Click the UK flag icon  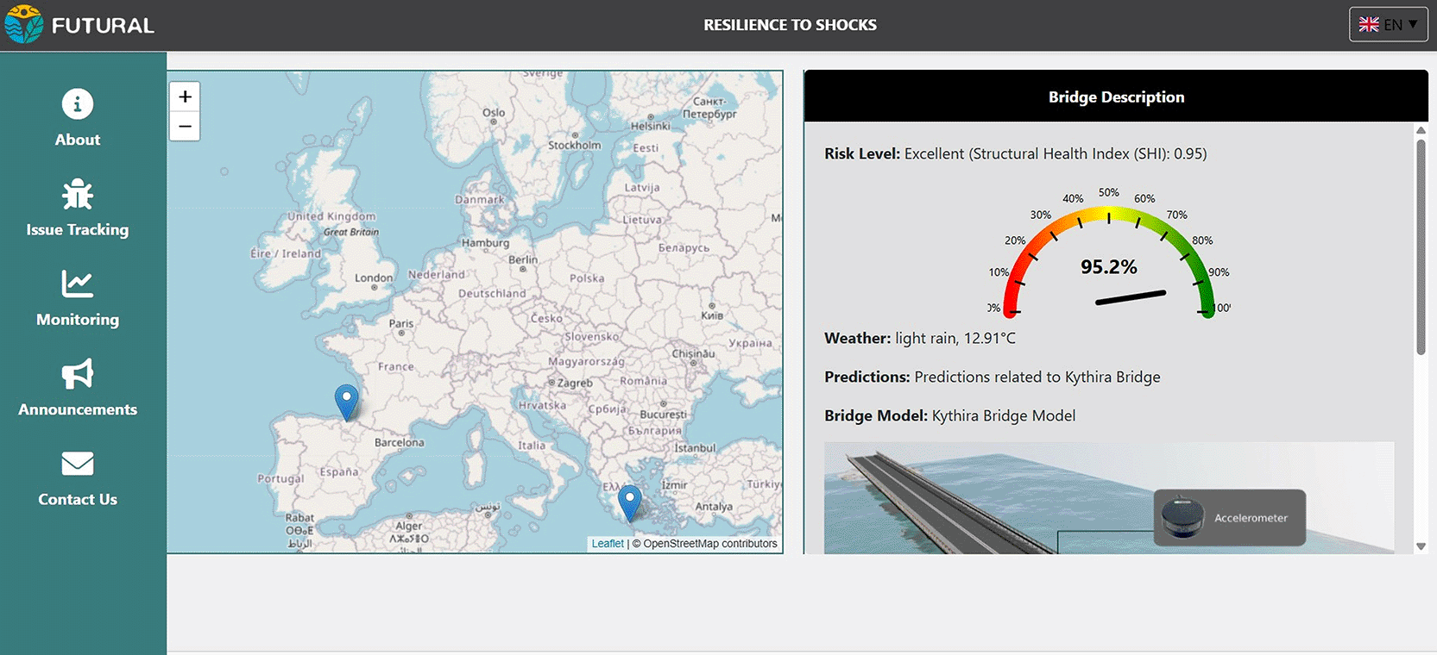1369,25
